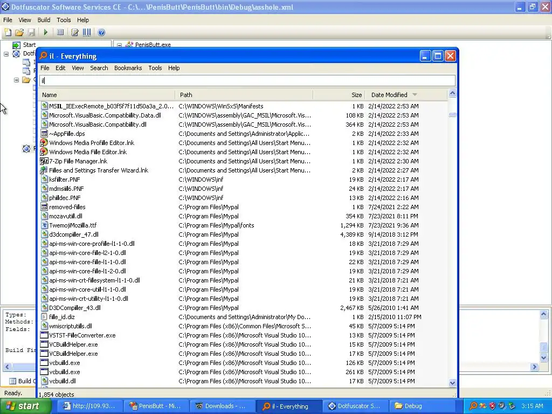This screenshot has height=414, width=552.
Task: Collapse the Dotfuscator tree root node
Action: click(x=6, y=54)
